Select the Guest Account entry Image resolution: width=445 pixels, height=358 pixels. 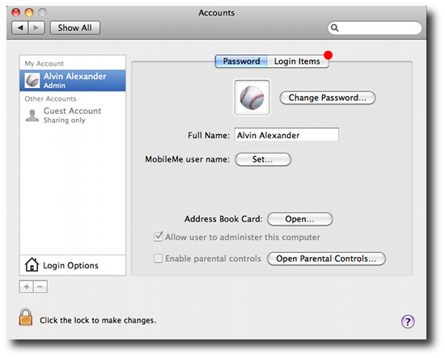(x=72, y=115)
